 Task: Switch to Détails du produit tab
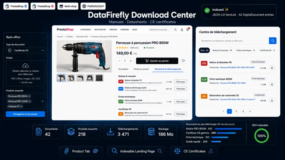tap(141, 69)
